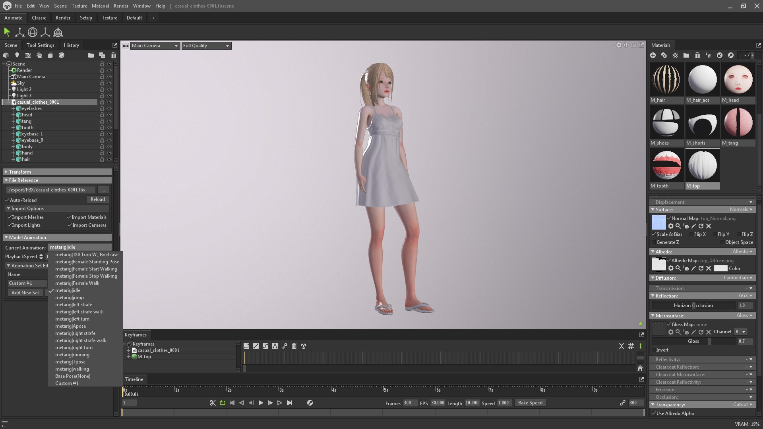Click Add New Set button
This screenshot has width=763, height=429.
[25, 293]
